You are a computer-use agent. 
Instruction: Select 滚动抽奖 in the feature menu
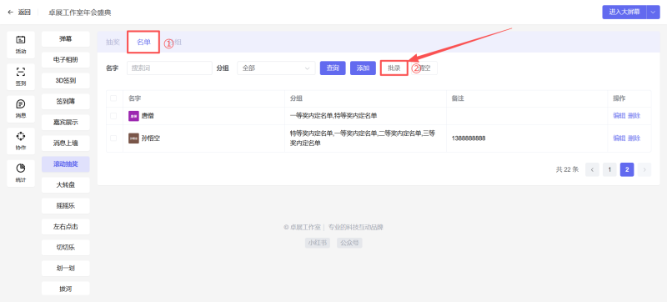(x=66, y=164)
